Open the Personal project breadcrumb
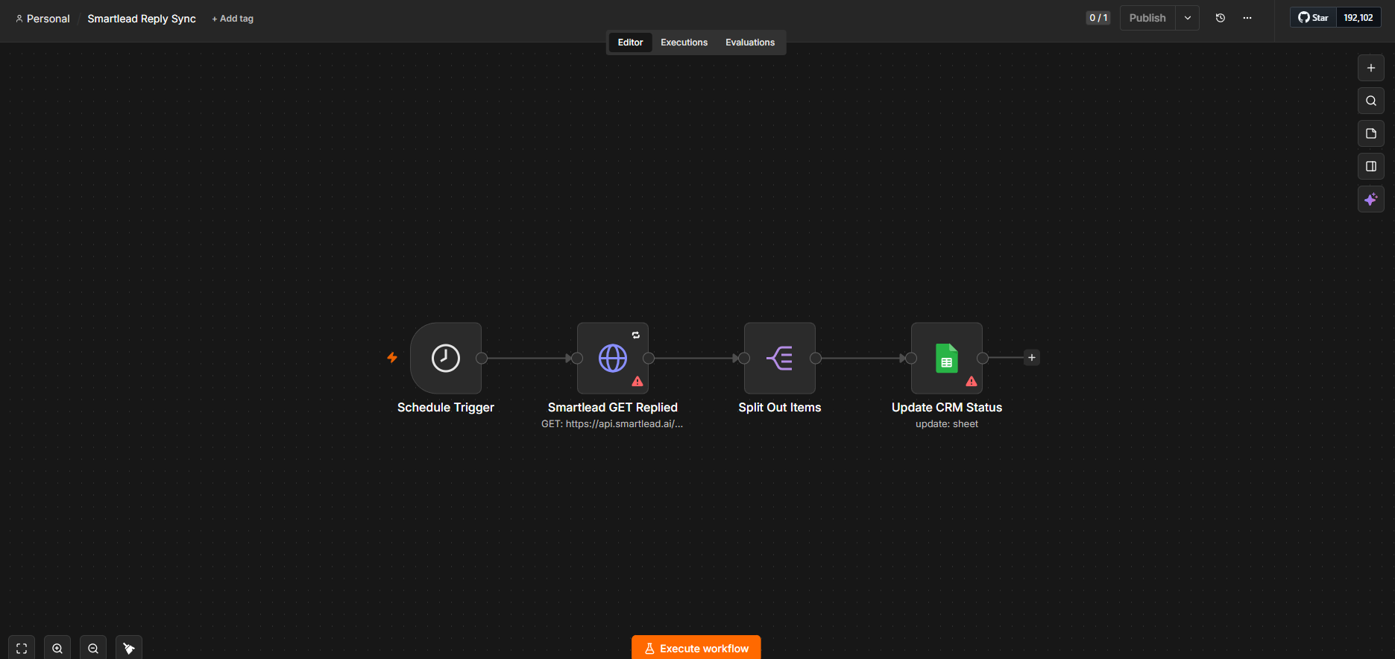1395x659 pixels. pos(42,19)
